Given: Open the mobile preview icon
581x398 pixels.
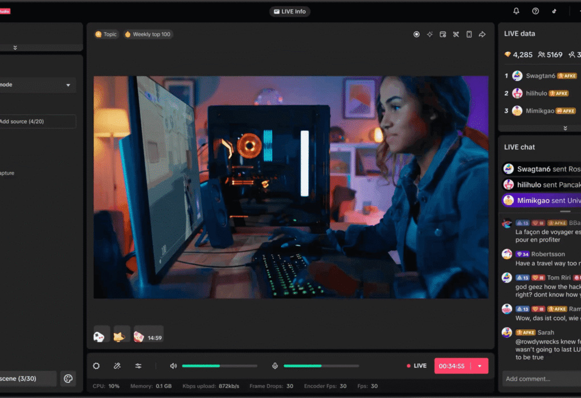Looking at the screenshot, I should 469,34.
